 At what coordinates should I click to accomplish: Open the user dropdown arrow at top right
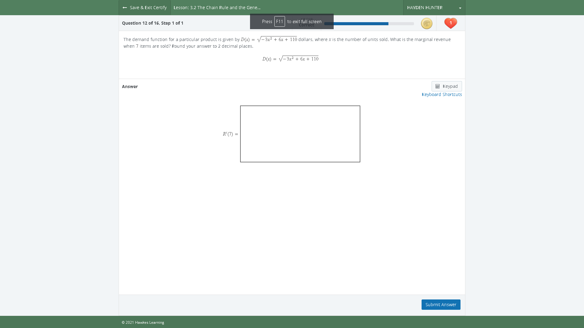tap(460, 8)
